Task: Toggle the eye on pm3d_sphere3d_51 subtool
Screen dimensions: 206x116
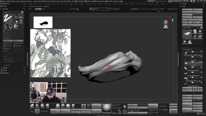Action: tap(201, 72)
